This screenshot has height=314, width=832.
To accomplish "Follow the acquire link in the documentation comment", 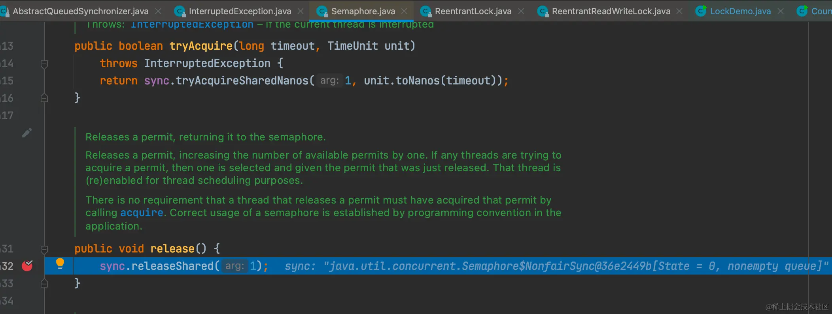I will pos(142,213).
